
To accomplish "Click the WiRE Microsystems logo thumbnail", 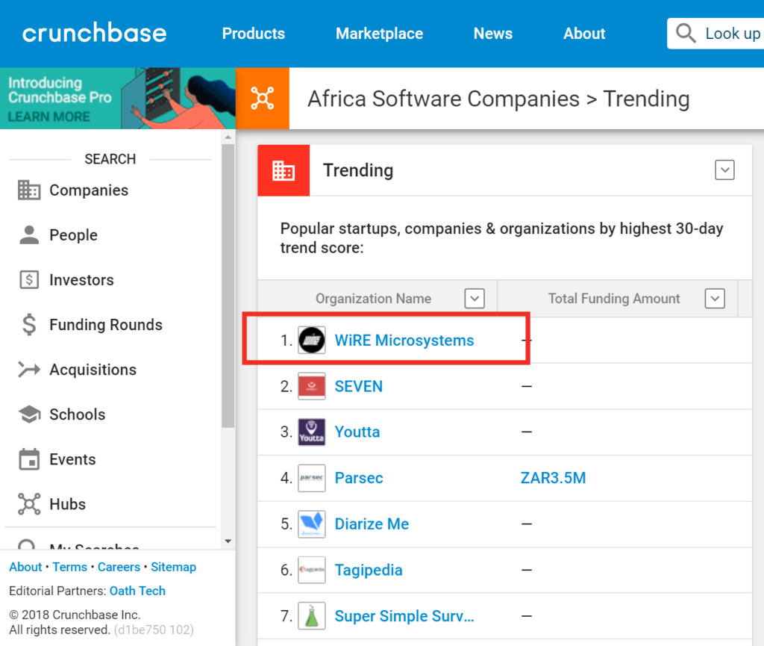I will point(312,341).
